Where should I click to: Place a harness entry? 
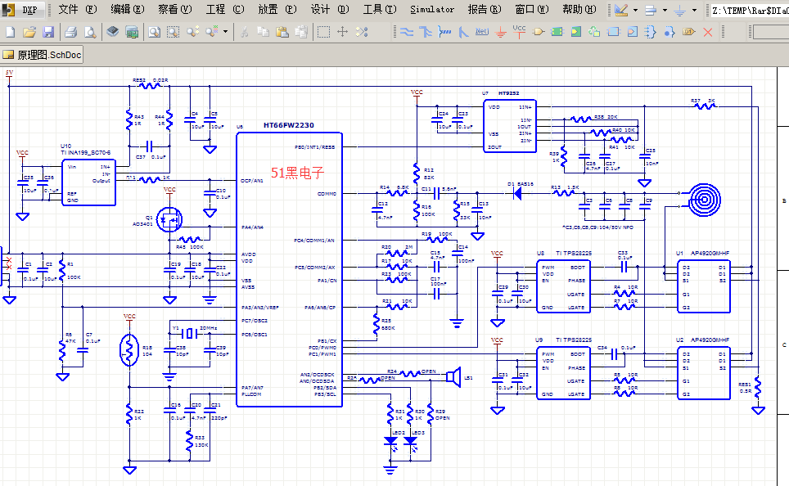[x=670, y=32]
